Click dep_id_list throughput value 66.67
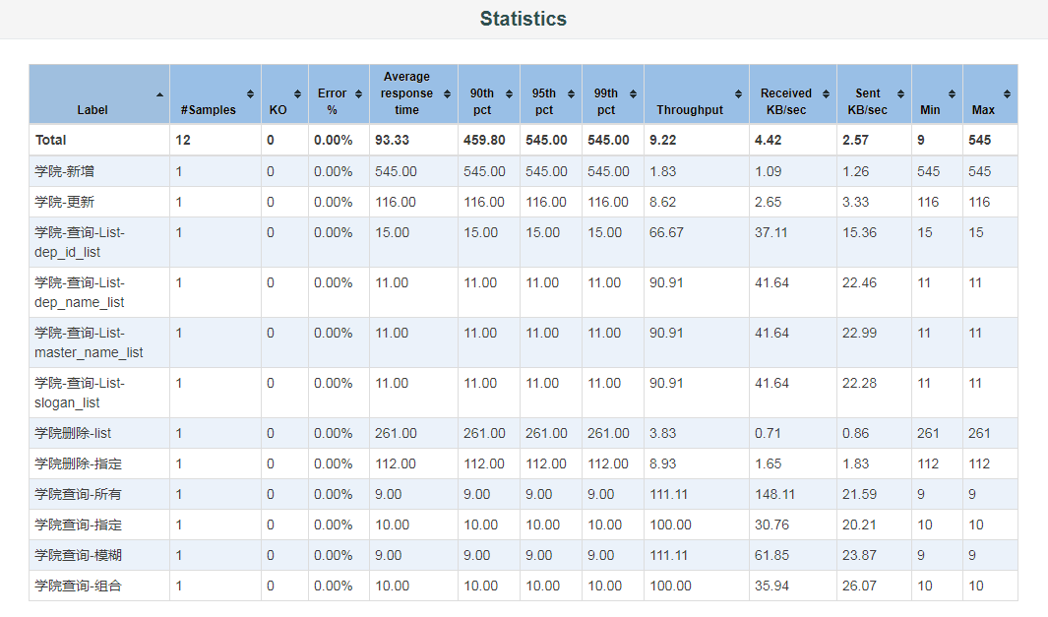The height and width of the screenshot is (617, 1048). tap(666, 232)
